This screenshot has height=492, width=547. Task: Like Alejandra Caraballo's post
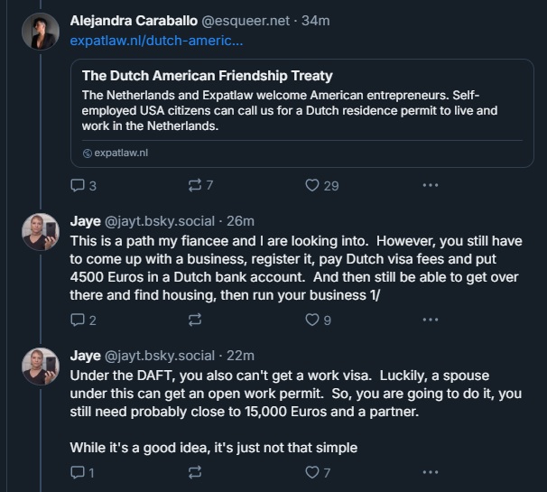pyautogui.click(x=312, y=185)
